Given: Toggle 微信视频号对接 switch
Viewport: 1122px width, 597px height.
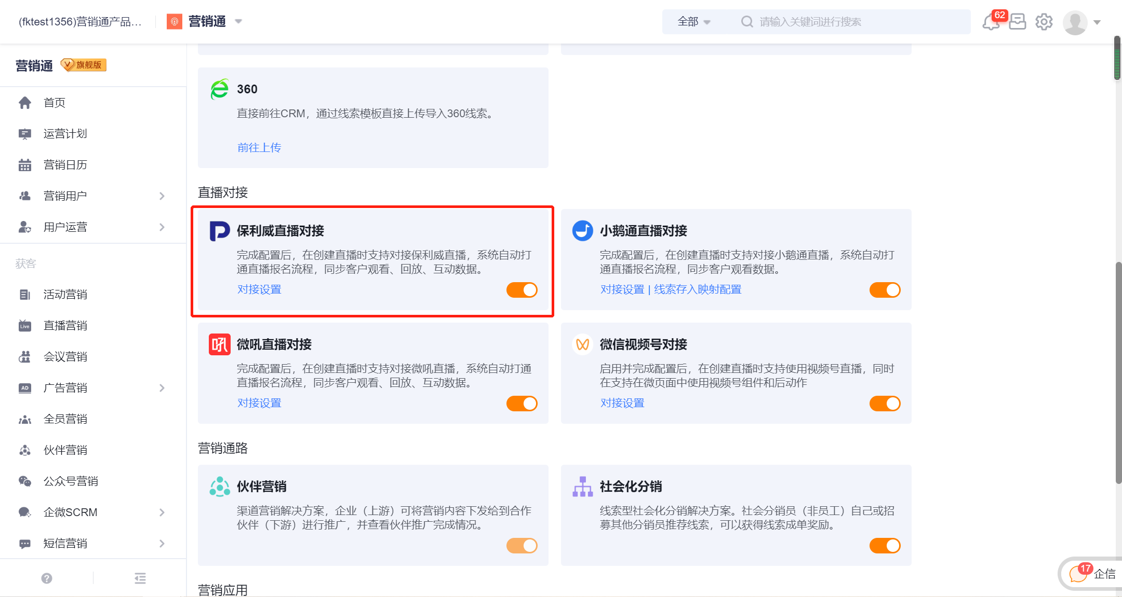Looking at the screenshot, I should [885, 404].
